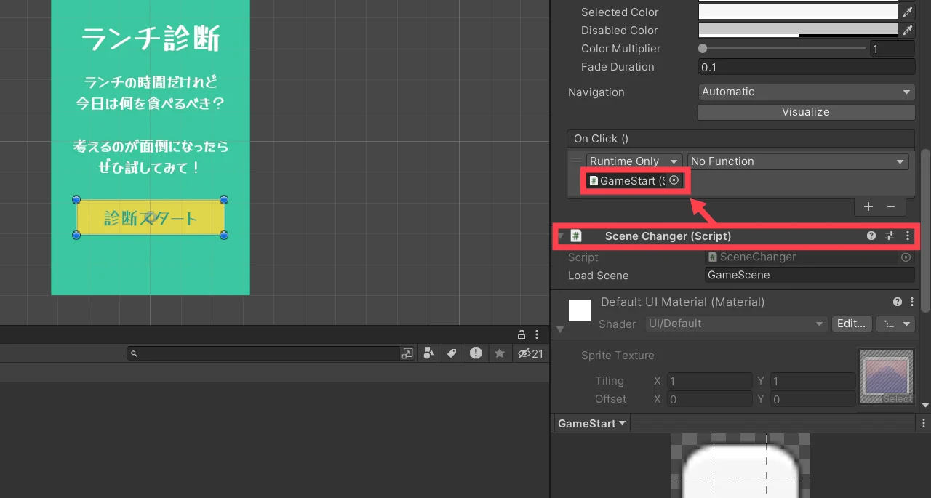Screen dimensions: 931x498
Task: Click Select on the Sprite Texture thumbnail
Action: pyautogui.click(x=898, y=398)
